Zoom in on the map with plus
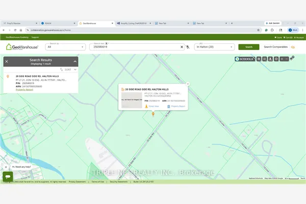 pos(282,59)
